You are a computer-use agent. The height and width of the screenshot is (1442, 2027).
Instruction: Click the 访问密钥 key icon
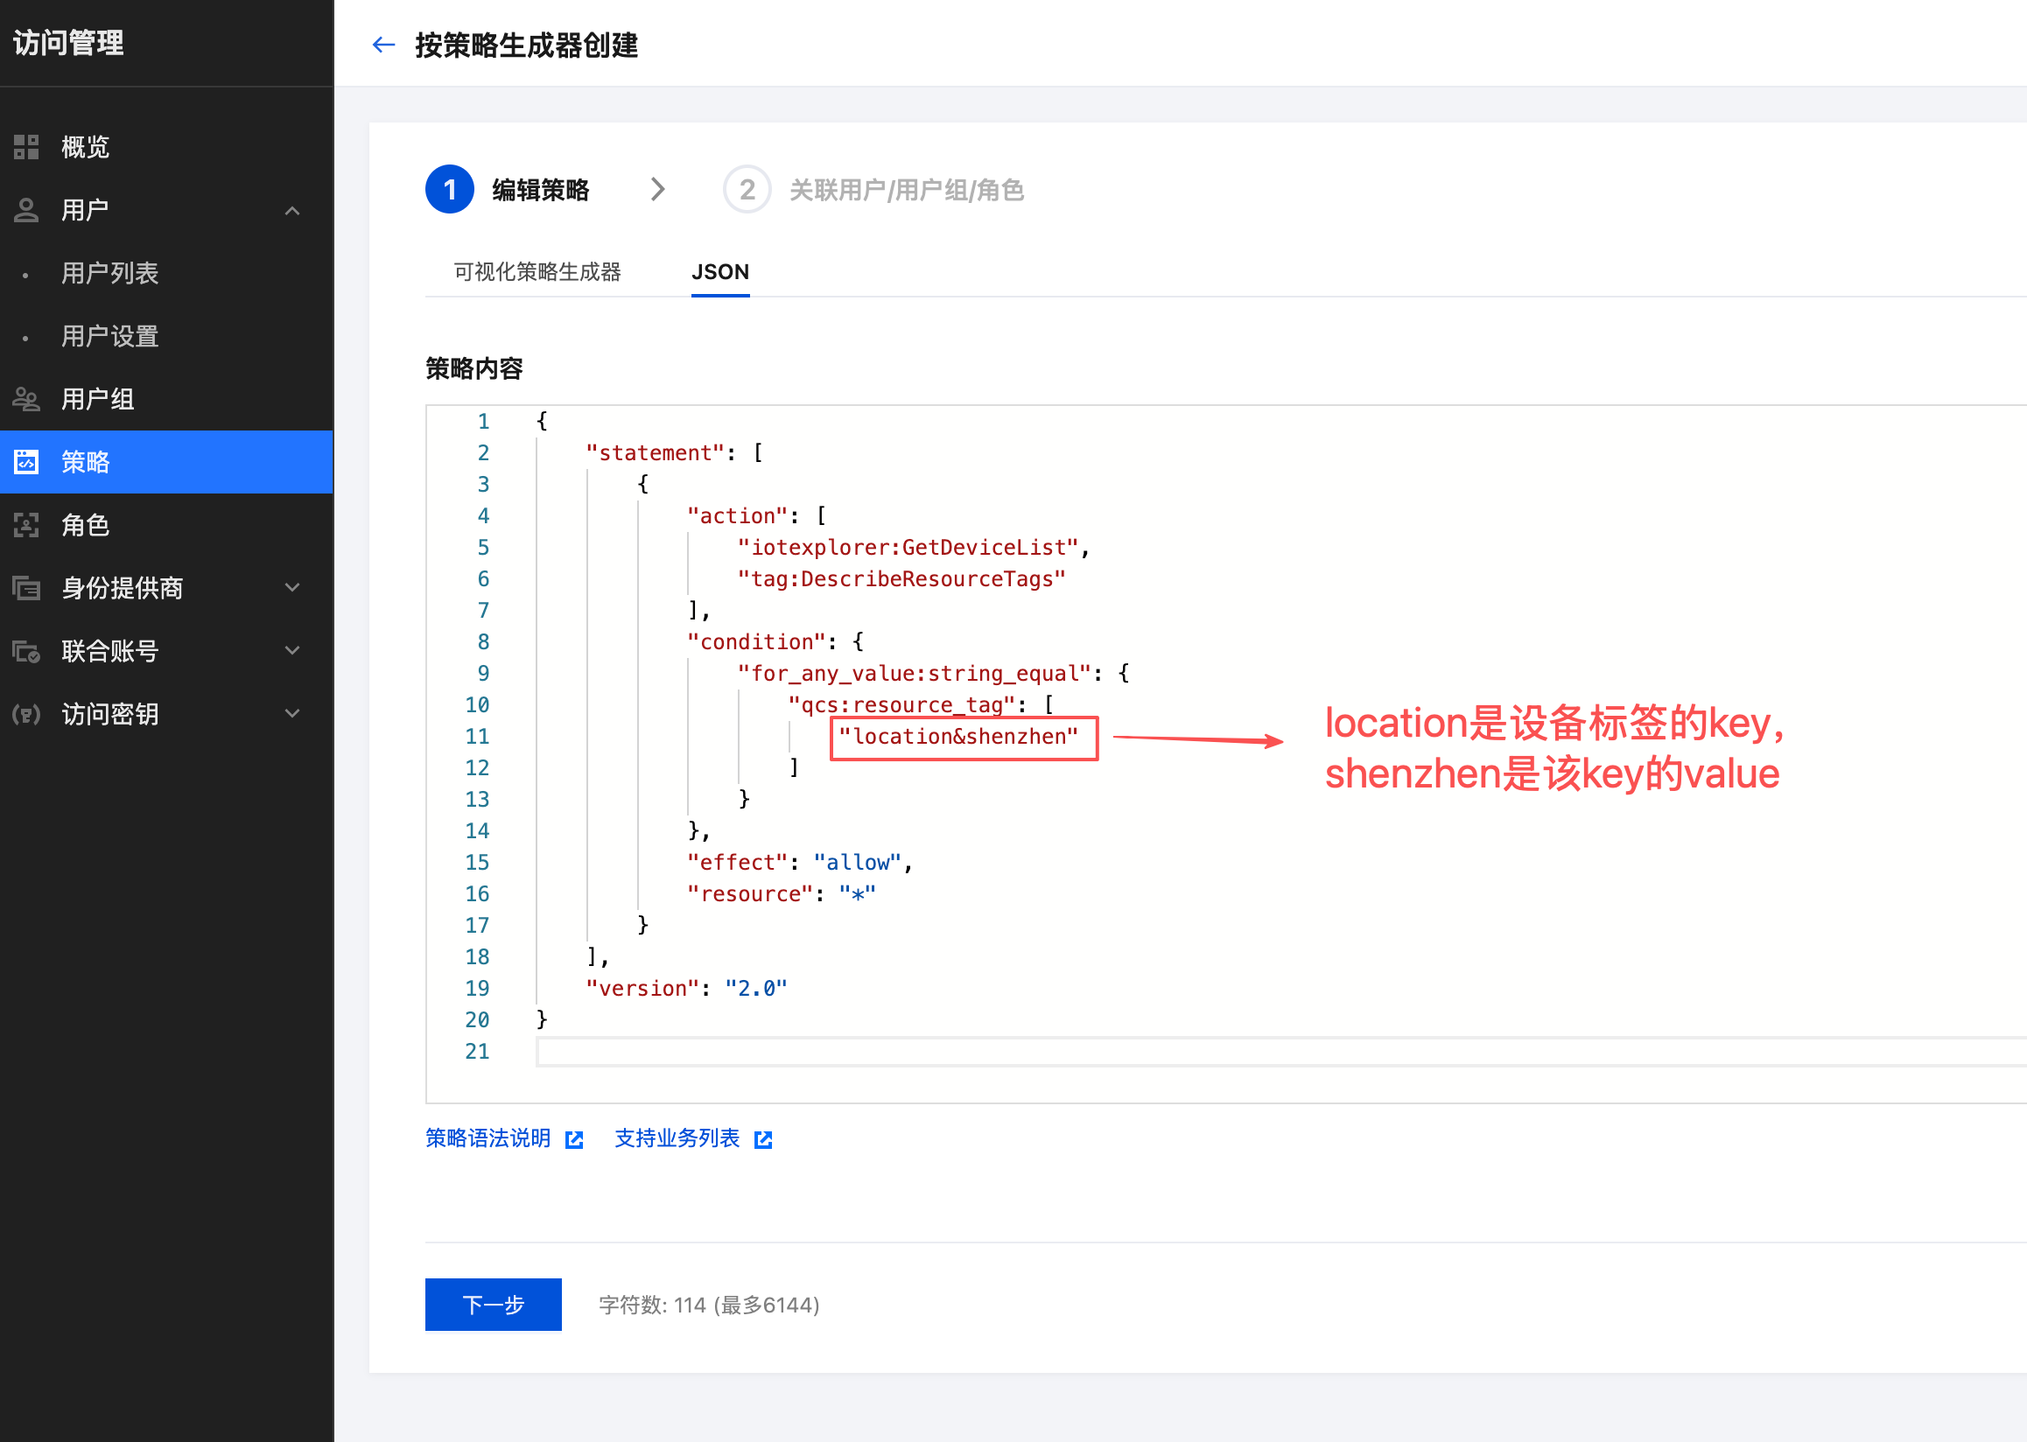(26, 714)
